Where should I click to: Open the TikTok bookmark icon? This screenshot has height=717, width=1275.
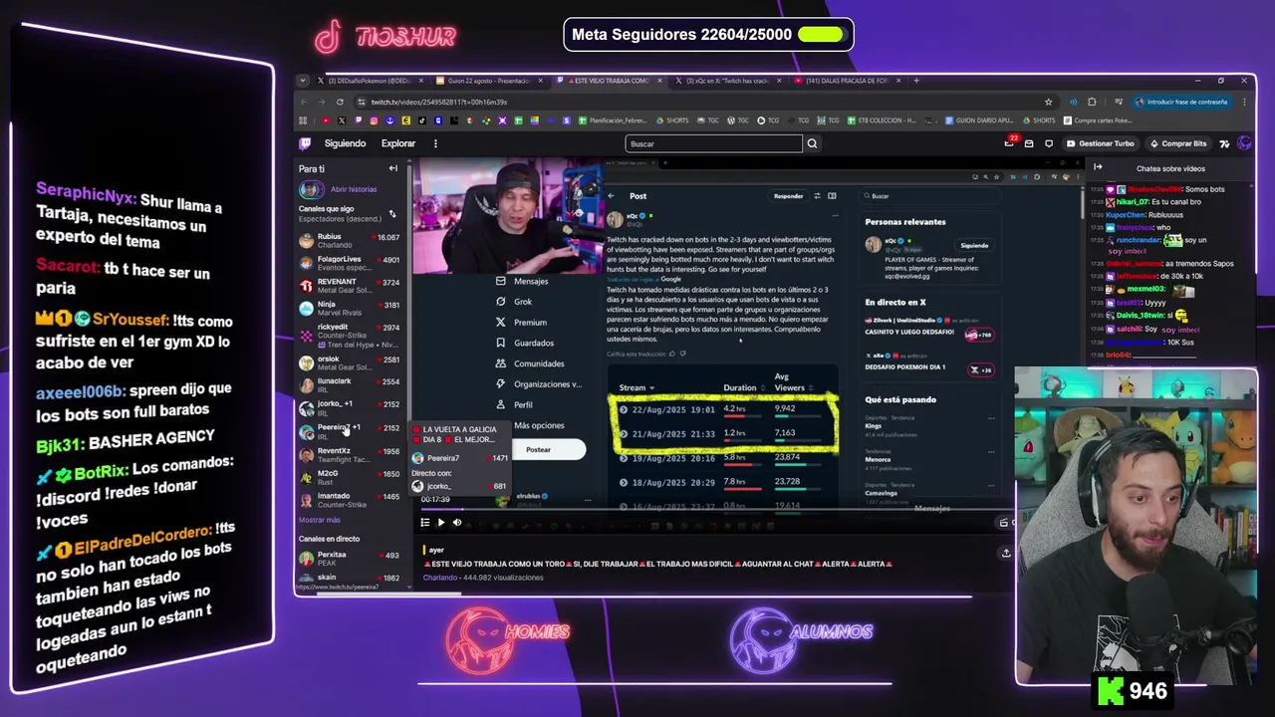click(x=422, y=120)
